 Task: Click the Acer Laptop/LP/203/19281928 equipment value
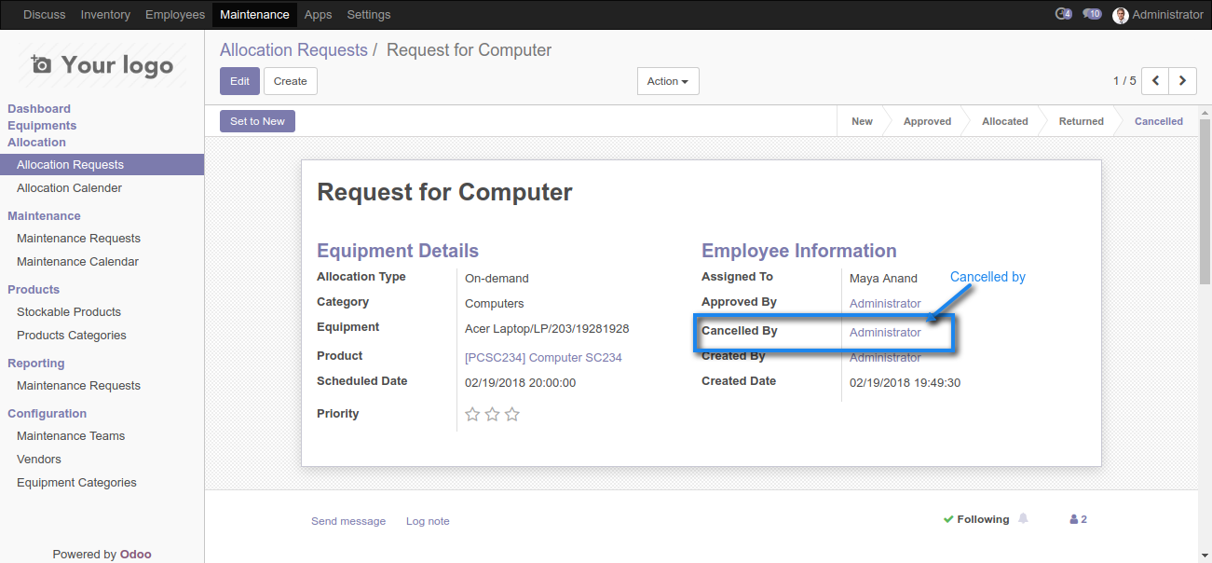[547, 329]
